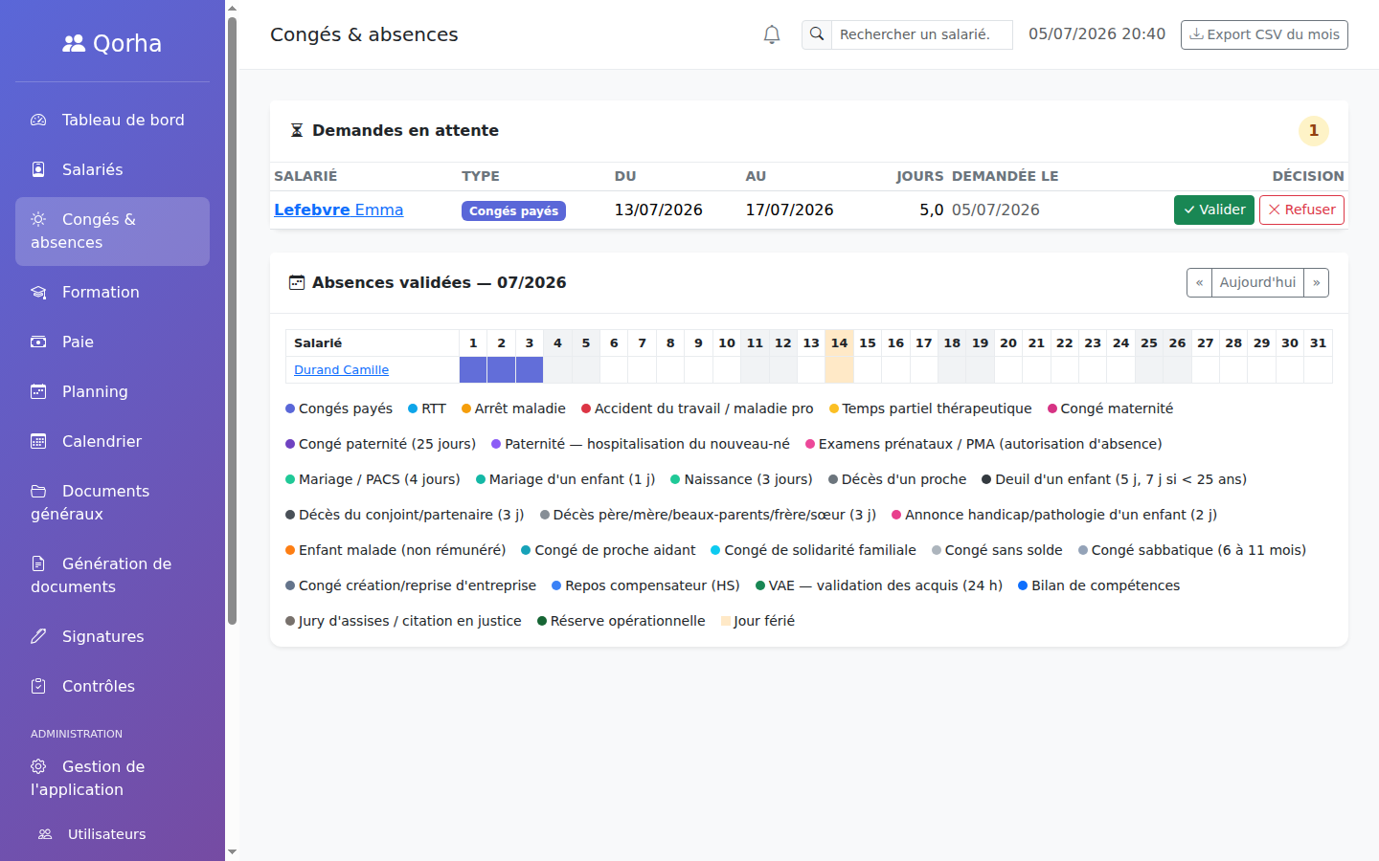
Task: Go to previous month with « button
Action: (1199, 283)
